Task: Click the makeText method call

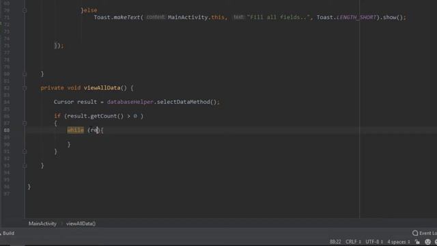Action: tap(126, 17)
